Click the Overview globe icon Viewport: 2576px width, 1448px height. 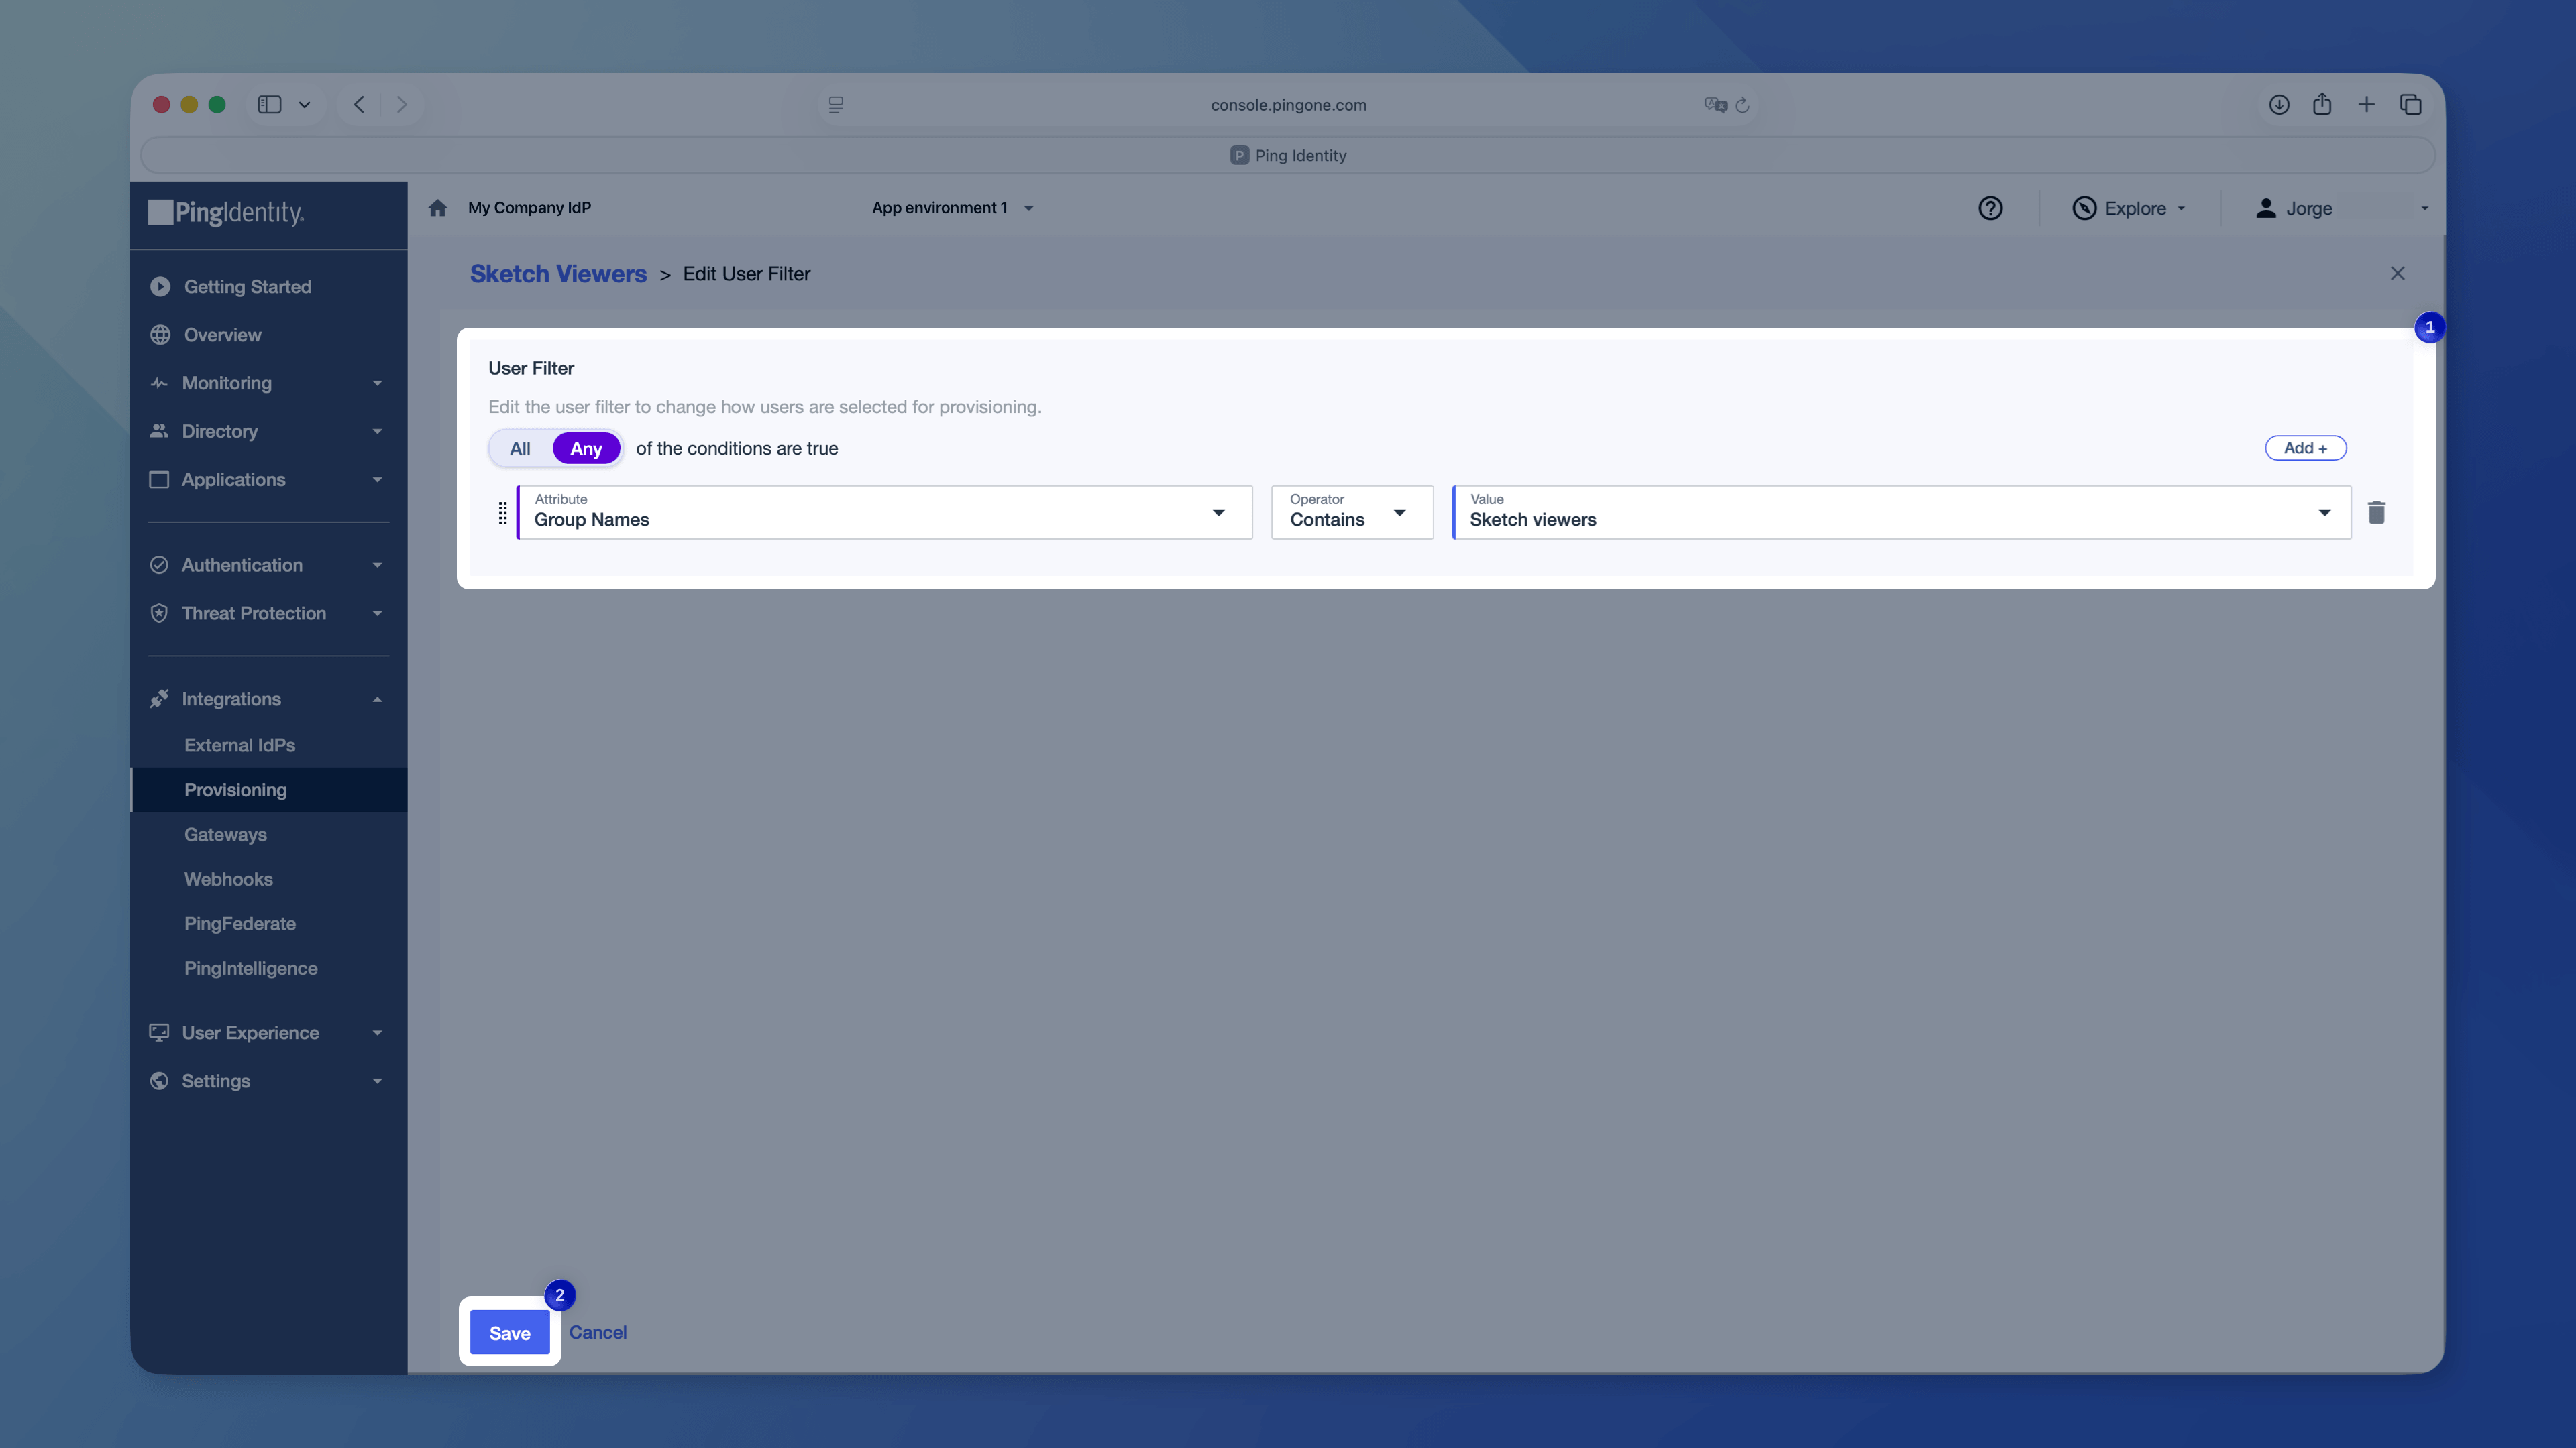point(160,335)
